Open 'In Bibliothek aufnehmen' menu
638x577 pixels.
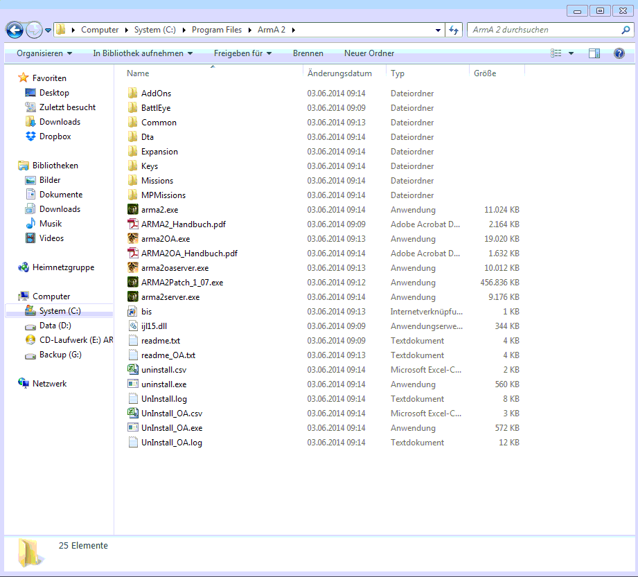tap(143, 53)
